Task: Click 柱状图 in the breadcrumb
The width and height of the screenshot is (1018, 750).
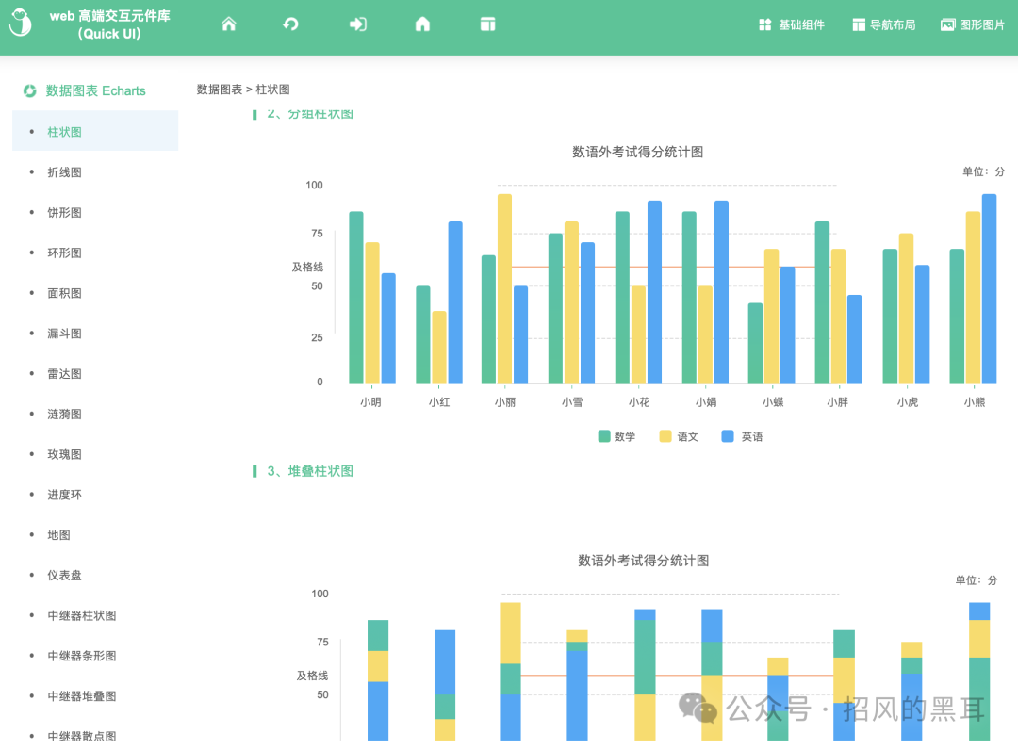Action: [272, 90]
